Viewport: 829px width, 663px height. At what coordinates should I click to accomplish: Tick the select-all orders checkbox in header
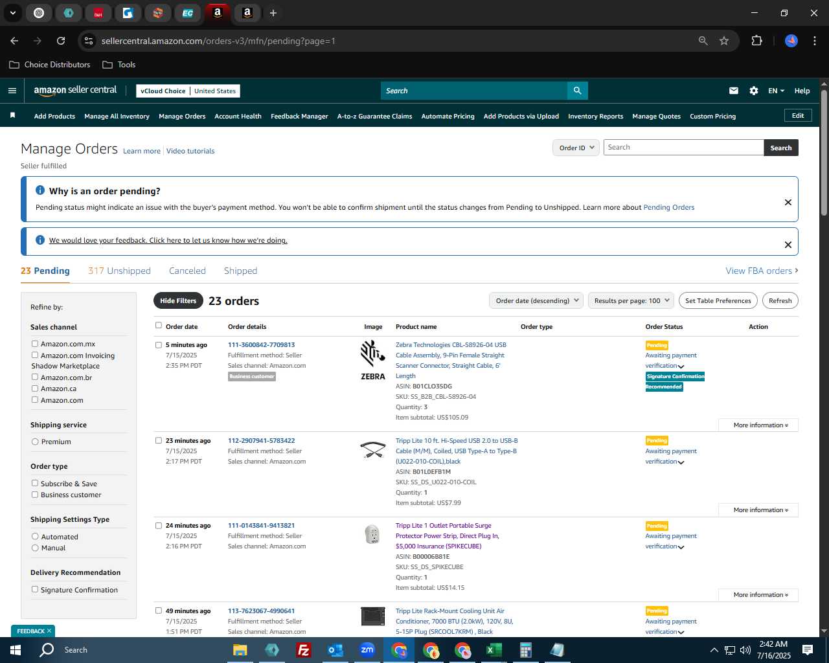pos(159,326)
